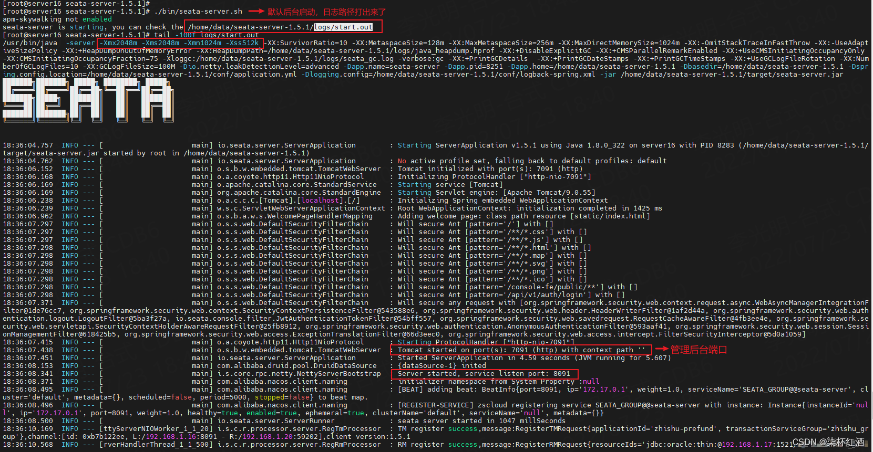Viewport: 873px width, 452px height.
Task: Click the pattern='/**/*.png' log message
Action: (492, 271)
